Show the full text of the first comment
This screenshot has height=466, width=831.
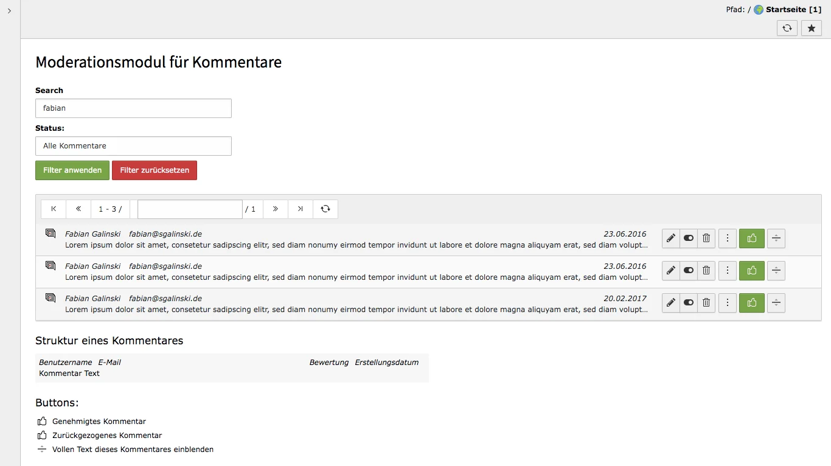click(776, 238)
